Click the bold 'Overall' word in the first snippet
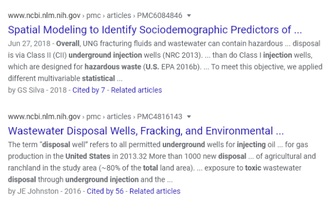 pos(68,44)
